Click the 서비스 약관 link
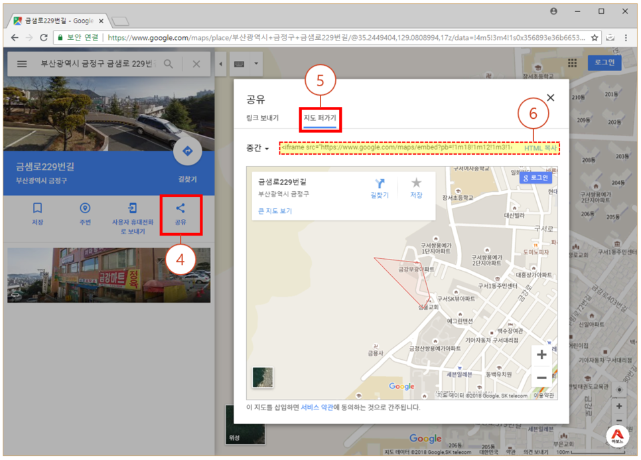 coord(317,408)
